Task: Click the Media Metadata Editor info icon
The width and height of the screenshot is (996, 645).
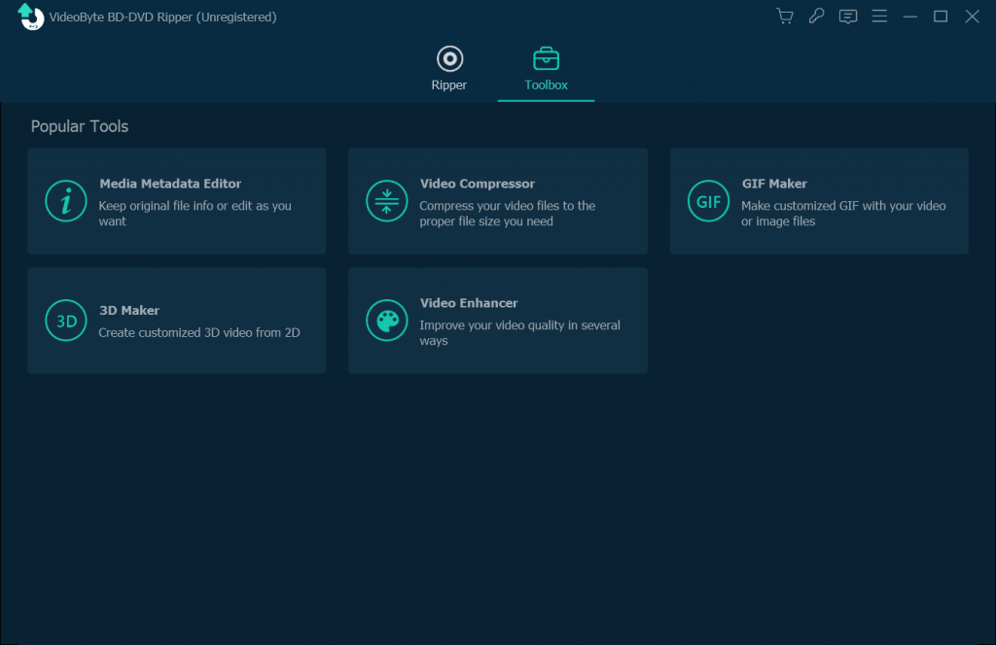Action: tap(66, 201)
